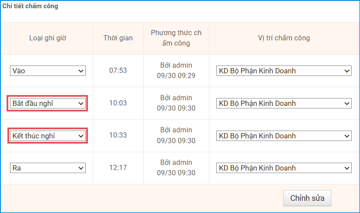Expand the 'Ra' record type dropdown
This screenshot has height=213, width=360.
(x=48, y=168)
